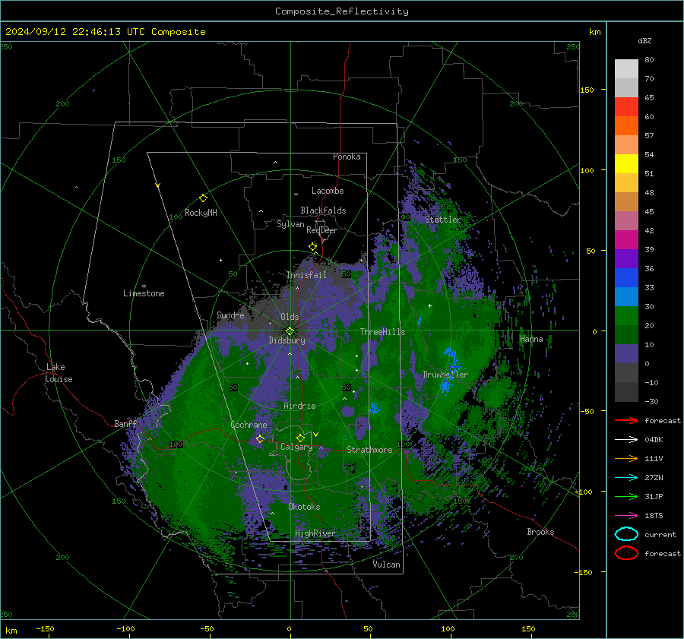The image size is (684, 639).
Task: Click the yellow diamond marker at Cochrane
Action: click(260, 438)
